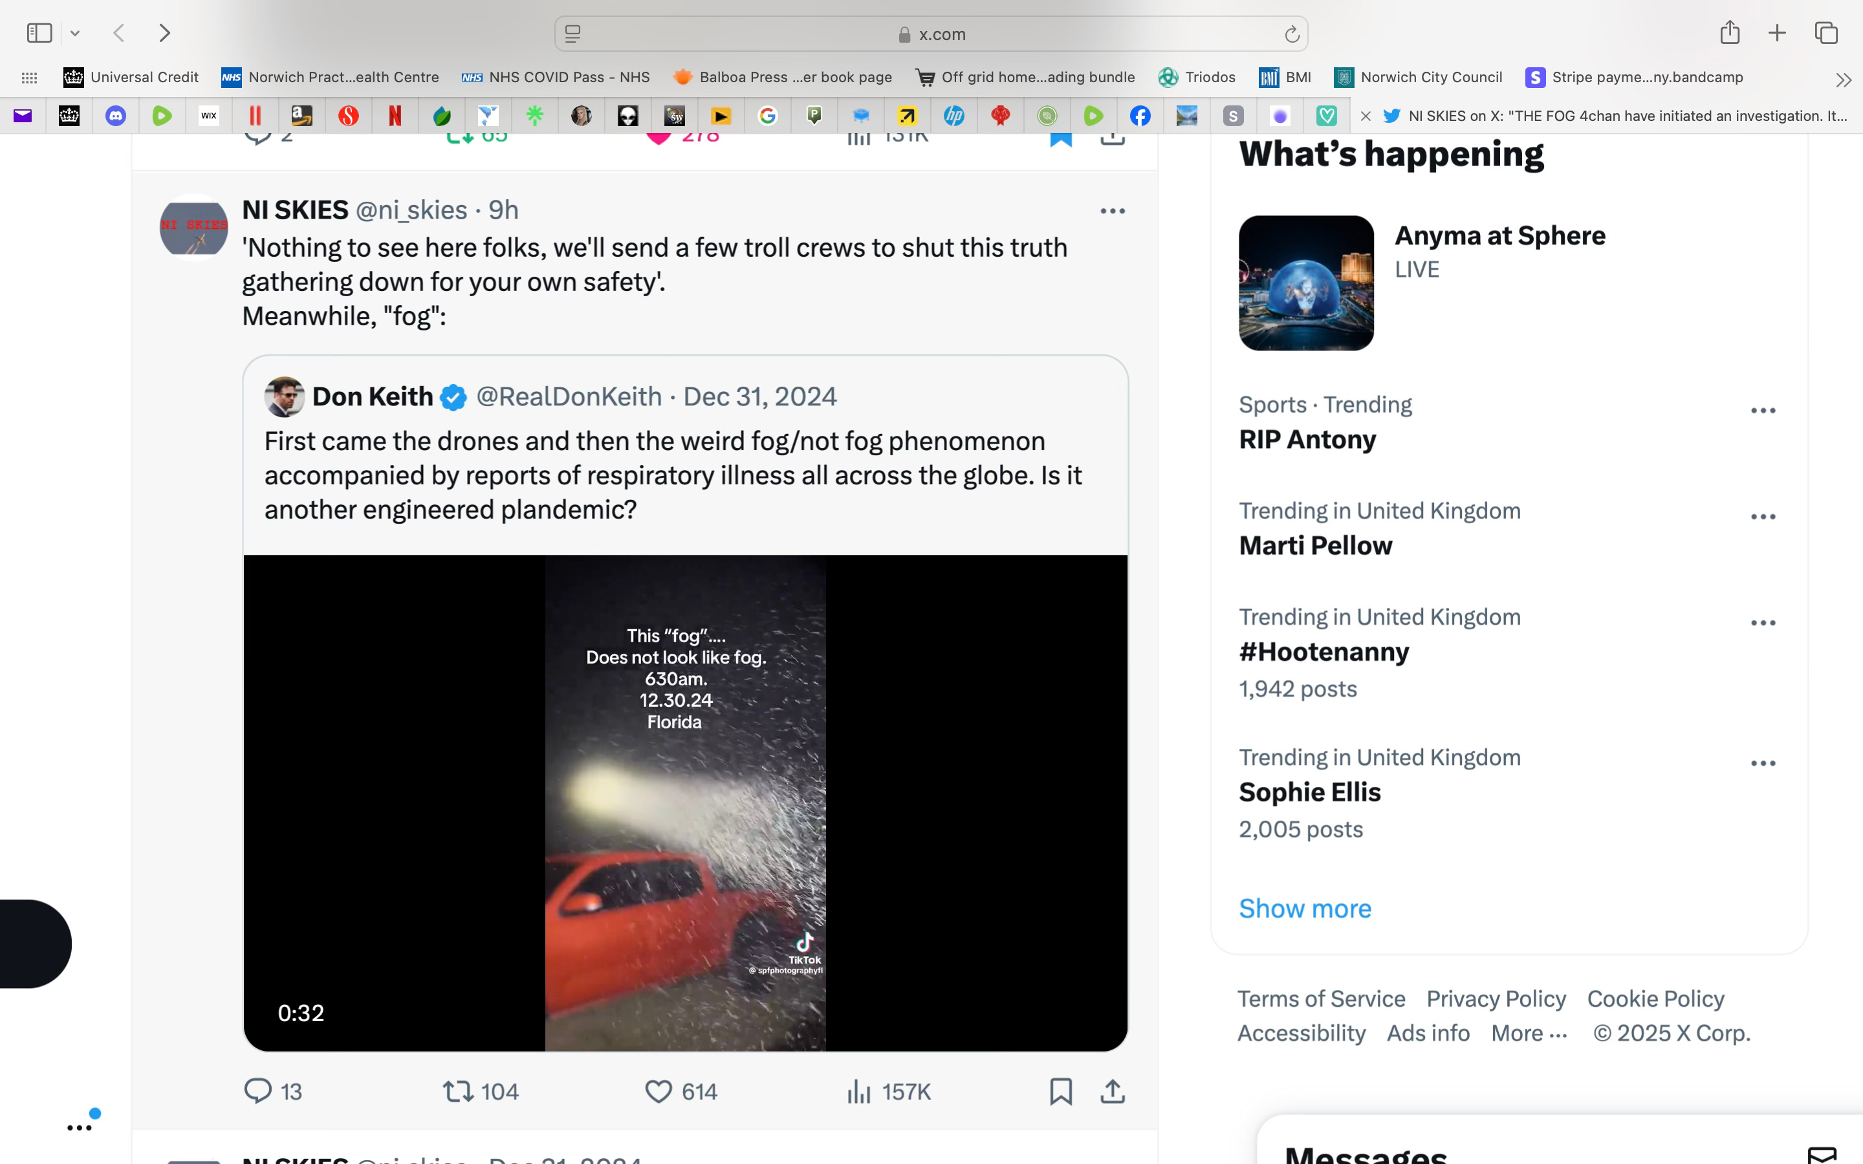Viewport: 1863px width, 1164px height.
Task: Open more options for the NI SKIES post
Action: (1113, 211)
